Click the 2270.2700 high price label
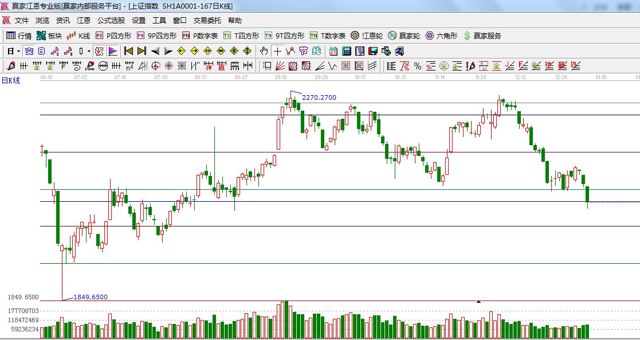The width and height of the screenshot is (640, 340). point(319,97)
